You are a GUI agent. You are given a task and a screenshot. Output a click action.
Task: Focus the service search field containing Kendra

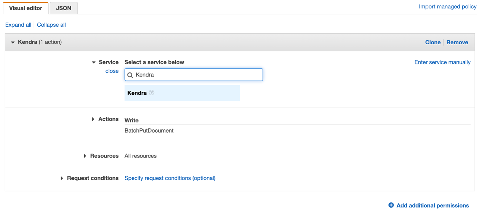pyautogui.click(x=194, y=75)
